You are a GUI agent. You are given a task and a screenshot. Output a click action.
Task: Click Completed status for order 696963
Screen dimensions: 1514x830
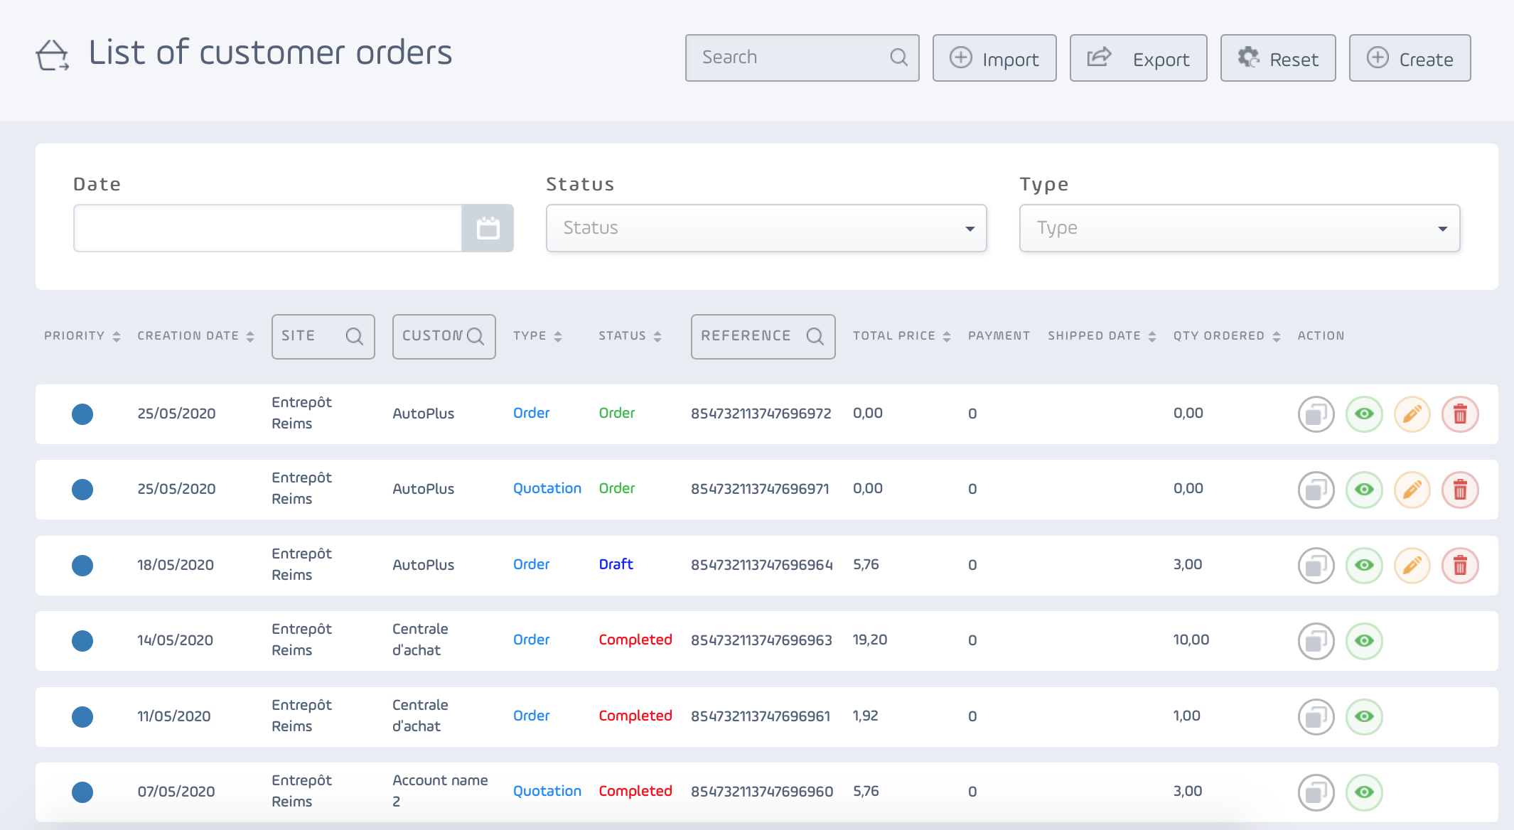tap(635, 640)
